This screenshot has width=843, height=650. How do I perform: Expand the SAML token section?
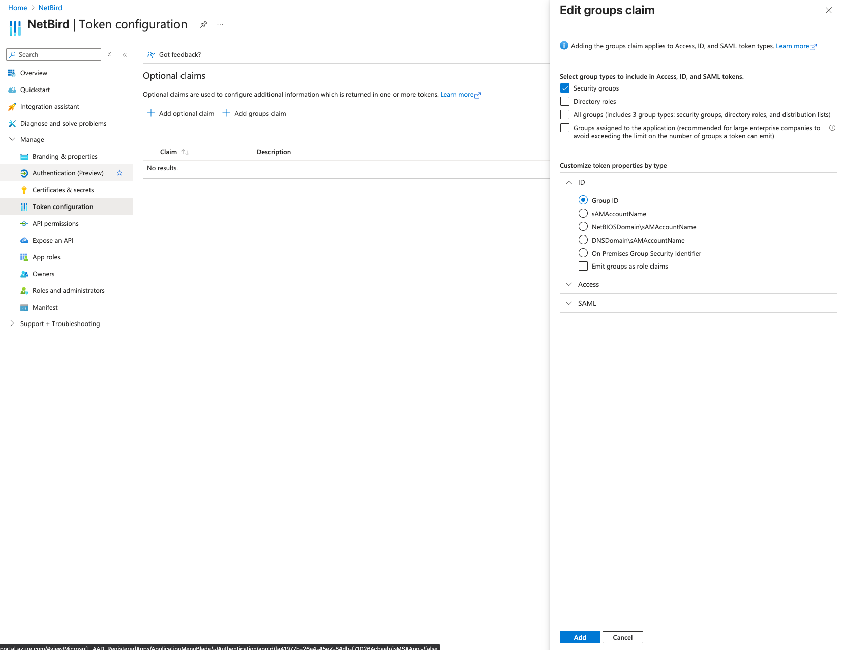point(569,303)
